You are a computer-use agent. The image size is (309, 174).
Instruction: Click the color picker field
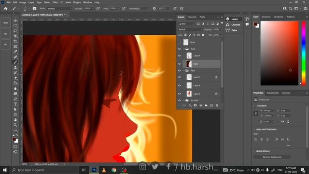[x=280, y=53]
